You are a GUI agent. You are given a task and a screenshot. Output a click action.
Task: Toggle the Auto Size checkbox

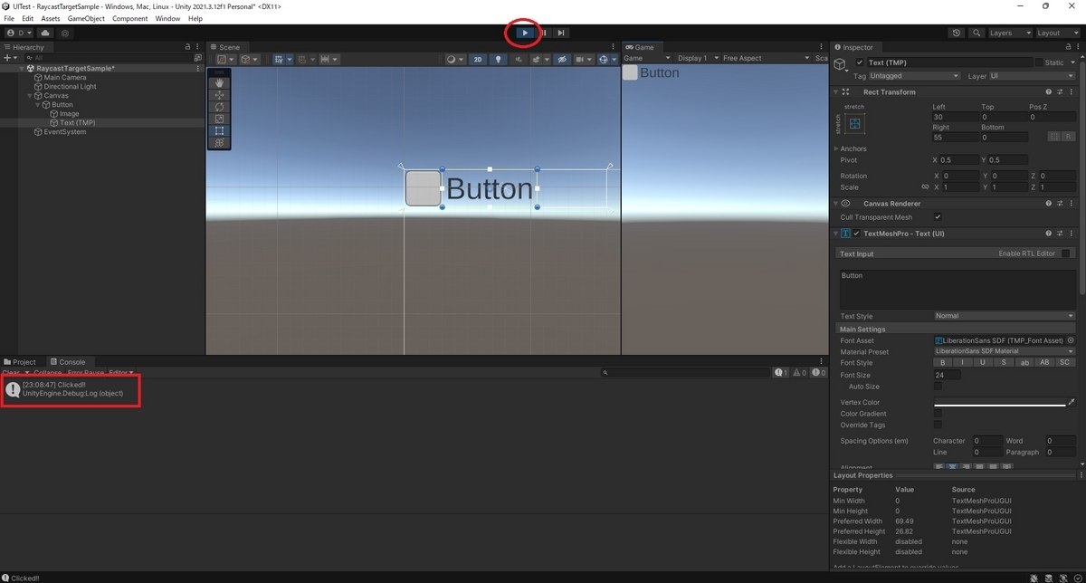[x=938, y=387]
